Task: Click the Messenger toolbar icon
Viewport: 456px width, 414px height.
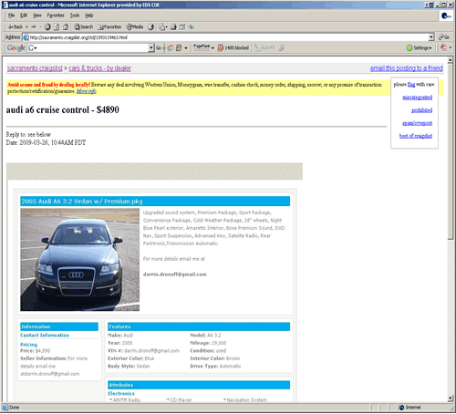Action: pyautogui.click(x=192, y=27)
